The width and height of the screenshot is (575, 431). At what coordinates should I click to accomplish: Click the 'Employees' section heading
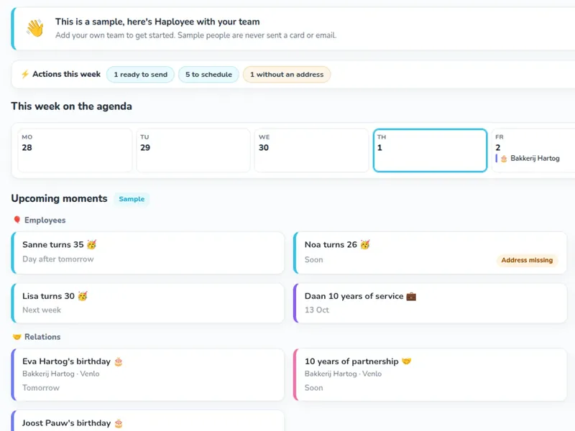tap(45, 221)
